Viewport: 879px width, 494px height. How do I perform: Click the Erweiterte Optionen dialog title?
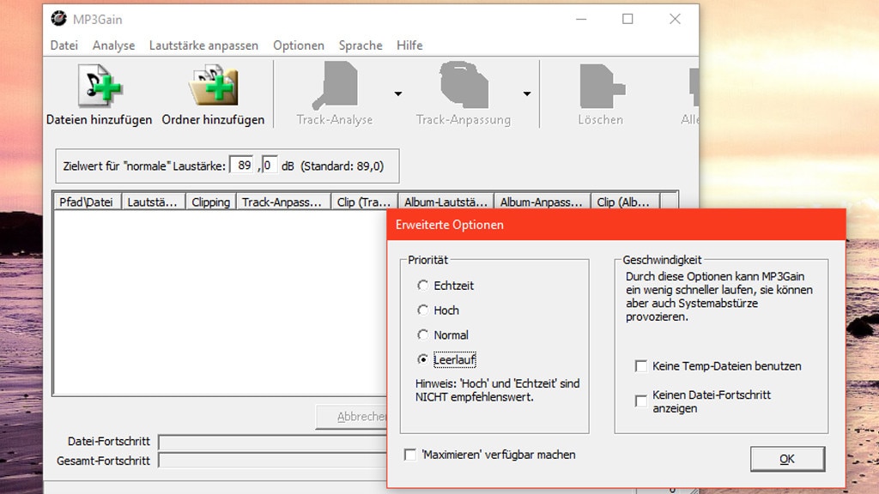point(450,226)
